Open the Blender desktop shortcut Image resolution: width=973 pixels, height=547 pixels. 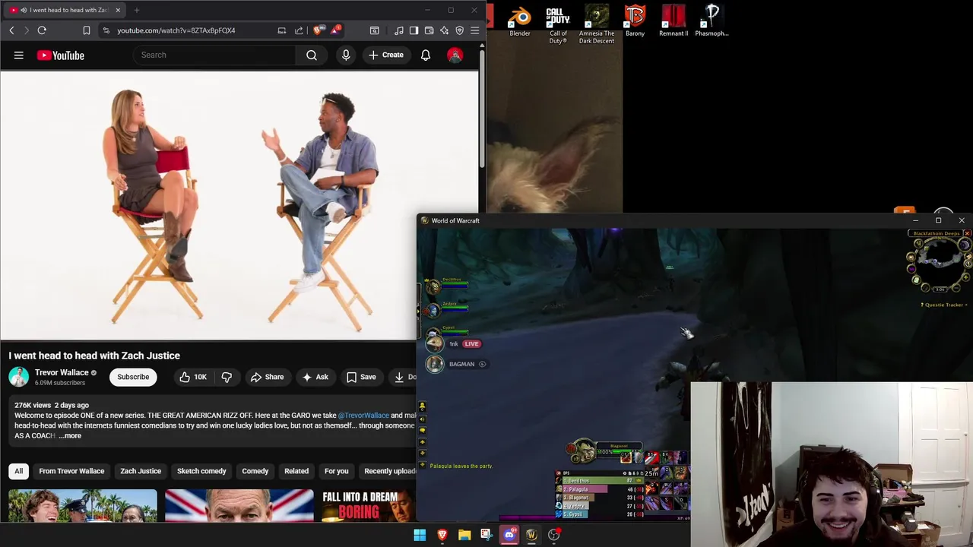pos(520,21)
